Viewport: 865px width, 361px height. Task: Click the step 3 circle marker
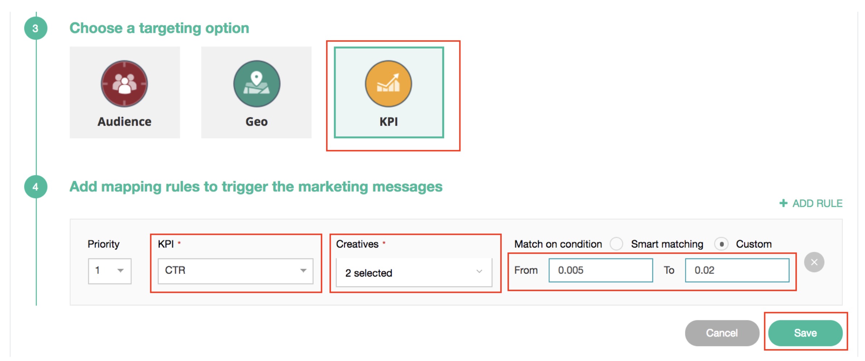point(36,28)
